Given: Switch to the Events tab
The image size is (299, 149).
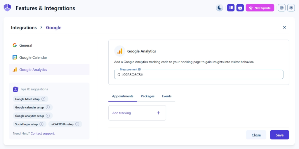Looking at the screenshot, I should click(x=166, y=96).
